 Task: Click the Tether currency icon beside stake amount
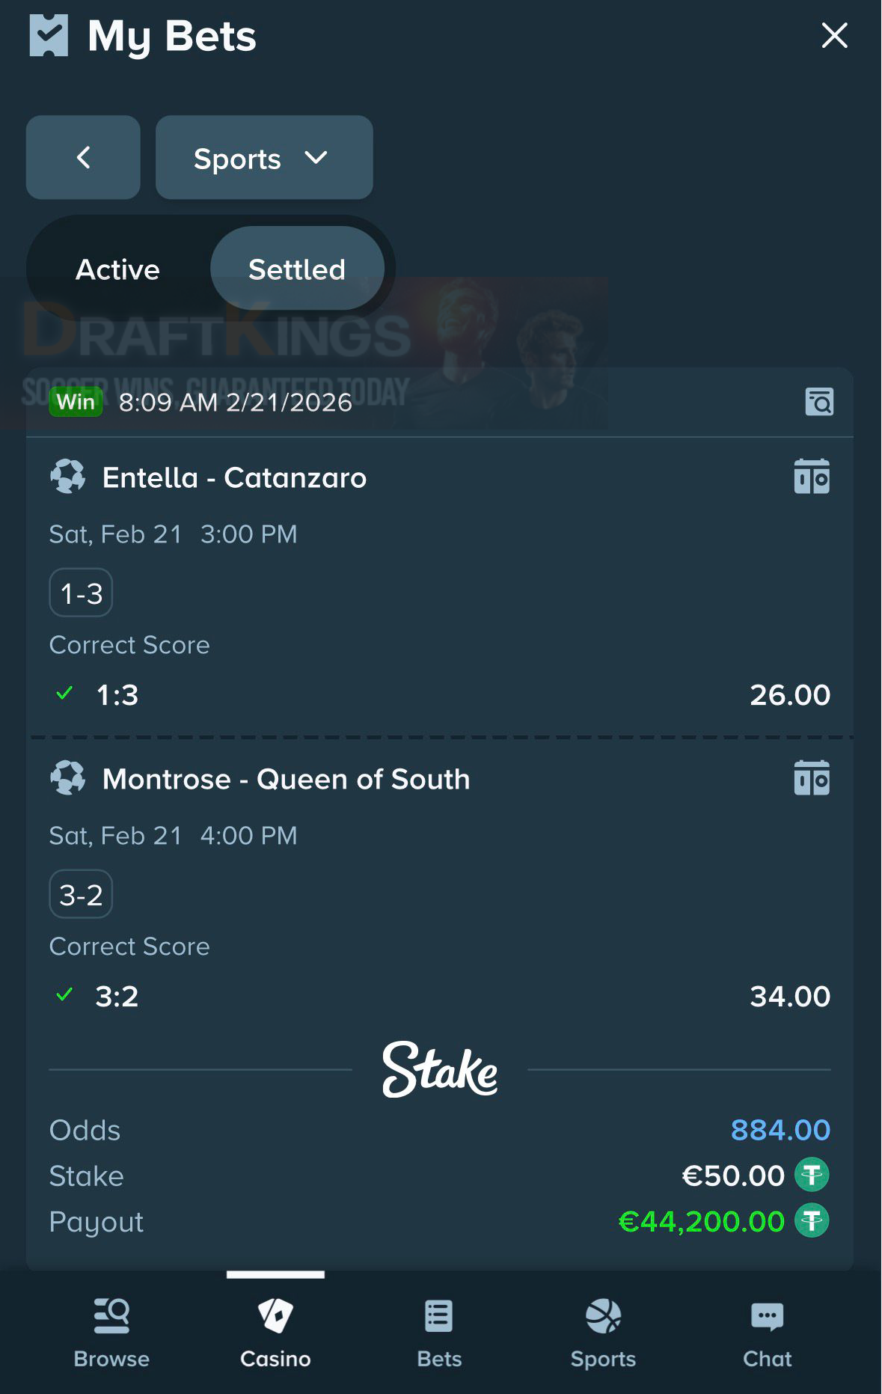(x=812, y=1175)
